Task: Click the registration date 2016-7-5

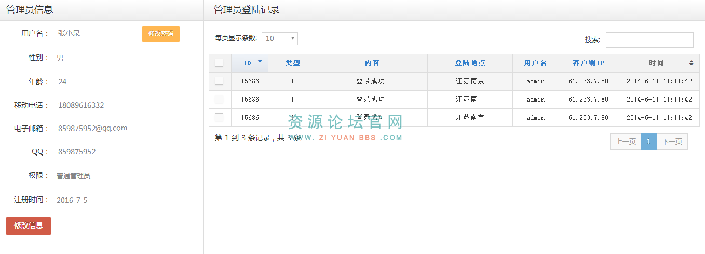Action: [72, 200]
